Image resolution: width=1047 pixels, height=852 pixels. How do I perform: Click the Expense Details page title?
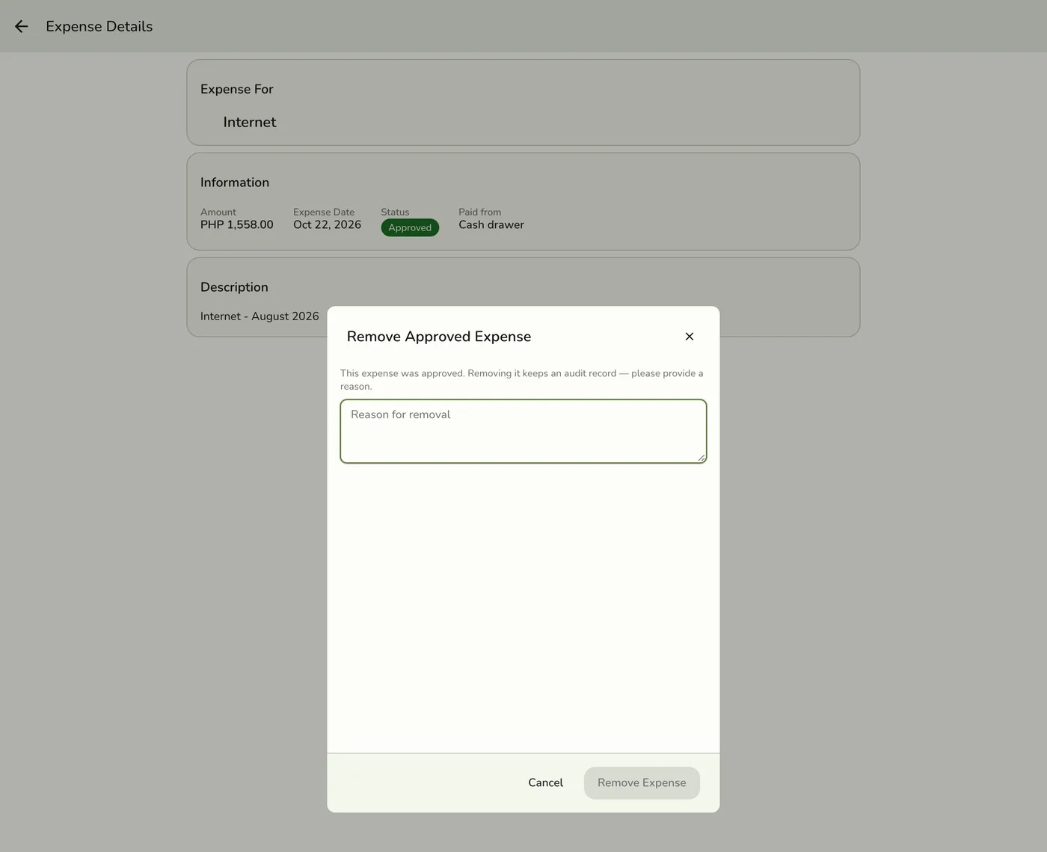(x=99, y=26)
